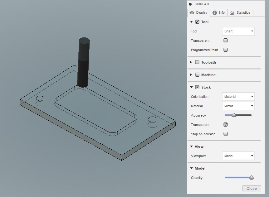Collapse the SIMULATE panel minus icon
The image size is (269, 197).
click(190, 4)
